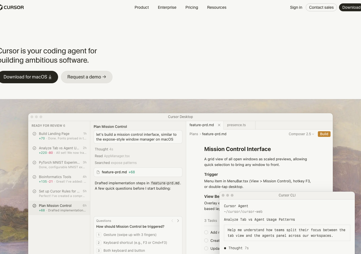Image resolution: width=361 pixels, height=254 pixels.
Task: Open the Analyze Tab vs Agent task
Action: coord(59,150)
